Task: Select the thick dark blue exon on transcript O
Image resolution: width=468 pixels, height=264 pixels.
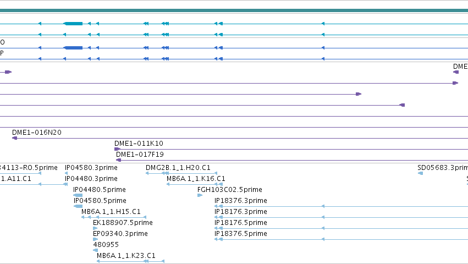Action: pos(74,48)
